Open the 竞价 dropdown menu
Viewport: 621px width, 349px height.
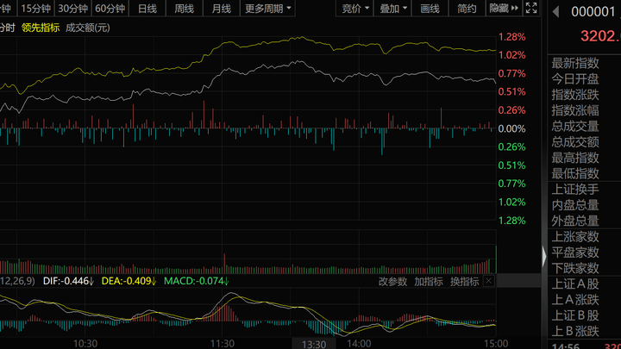[x=356, y=9]
